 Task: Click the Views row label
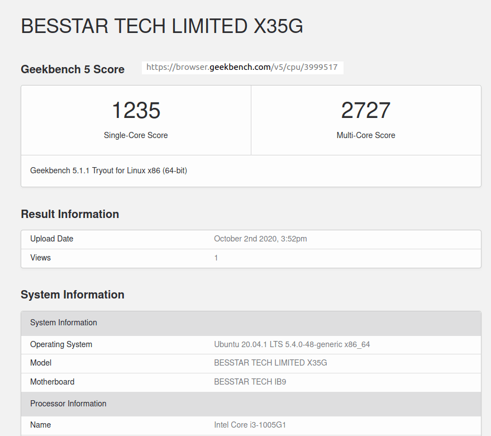click(x=40, y=258)
